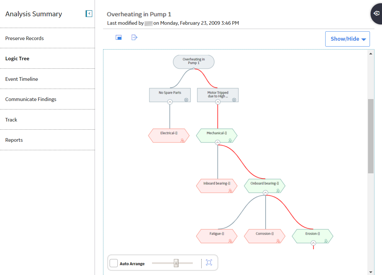382x275 pixels.
Task: Select the Overheating in Pump 1 root node
Action: (194, 62)
